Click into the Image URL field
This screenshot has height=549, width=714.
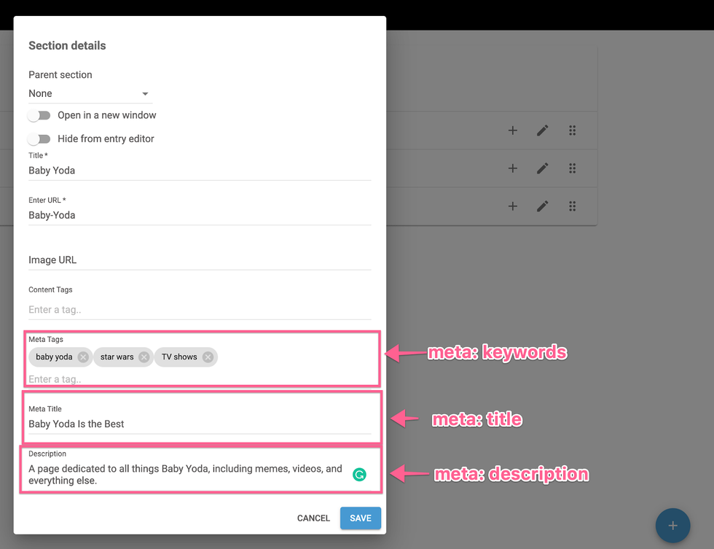[199, 260]
